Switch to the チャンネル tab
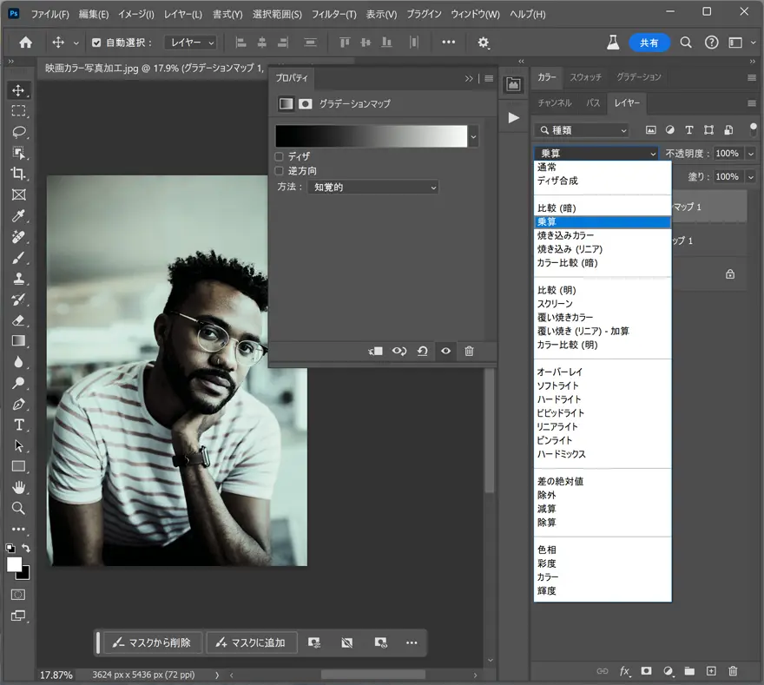This screenshot has width=764, height=685. coord(555,102)
